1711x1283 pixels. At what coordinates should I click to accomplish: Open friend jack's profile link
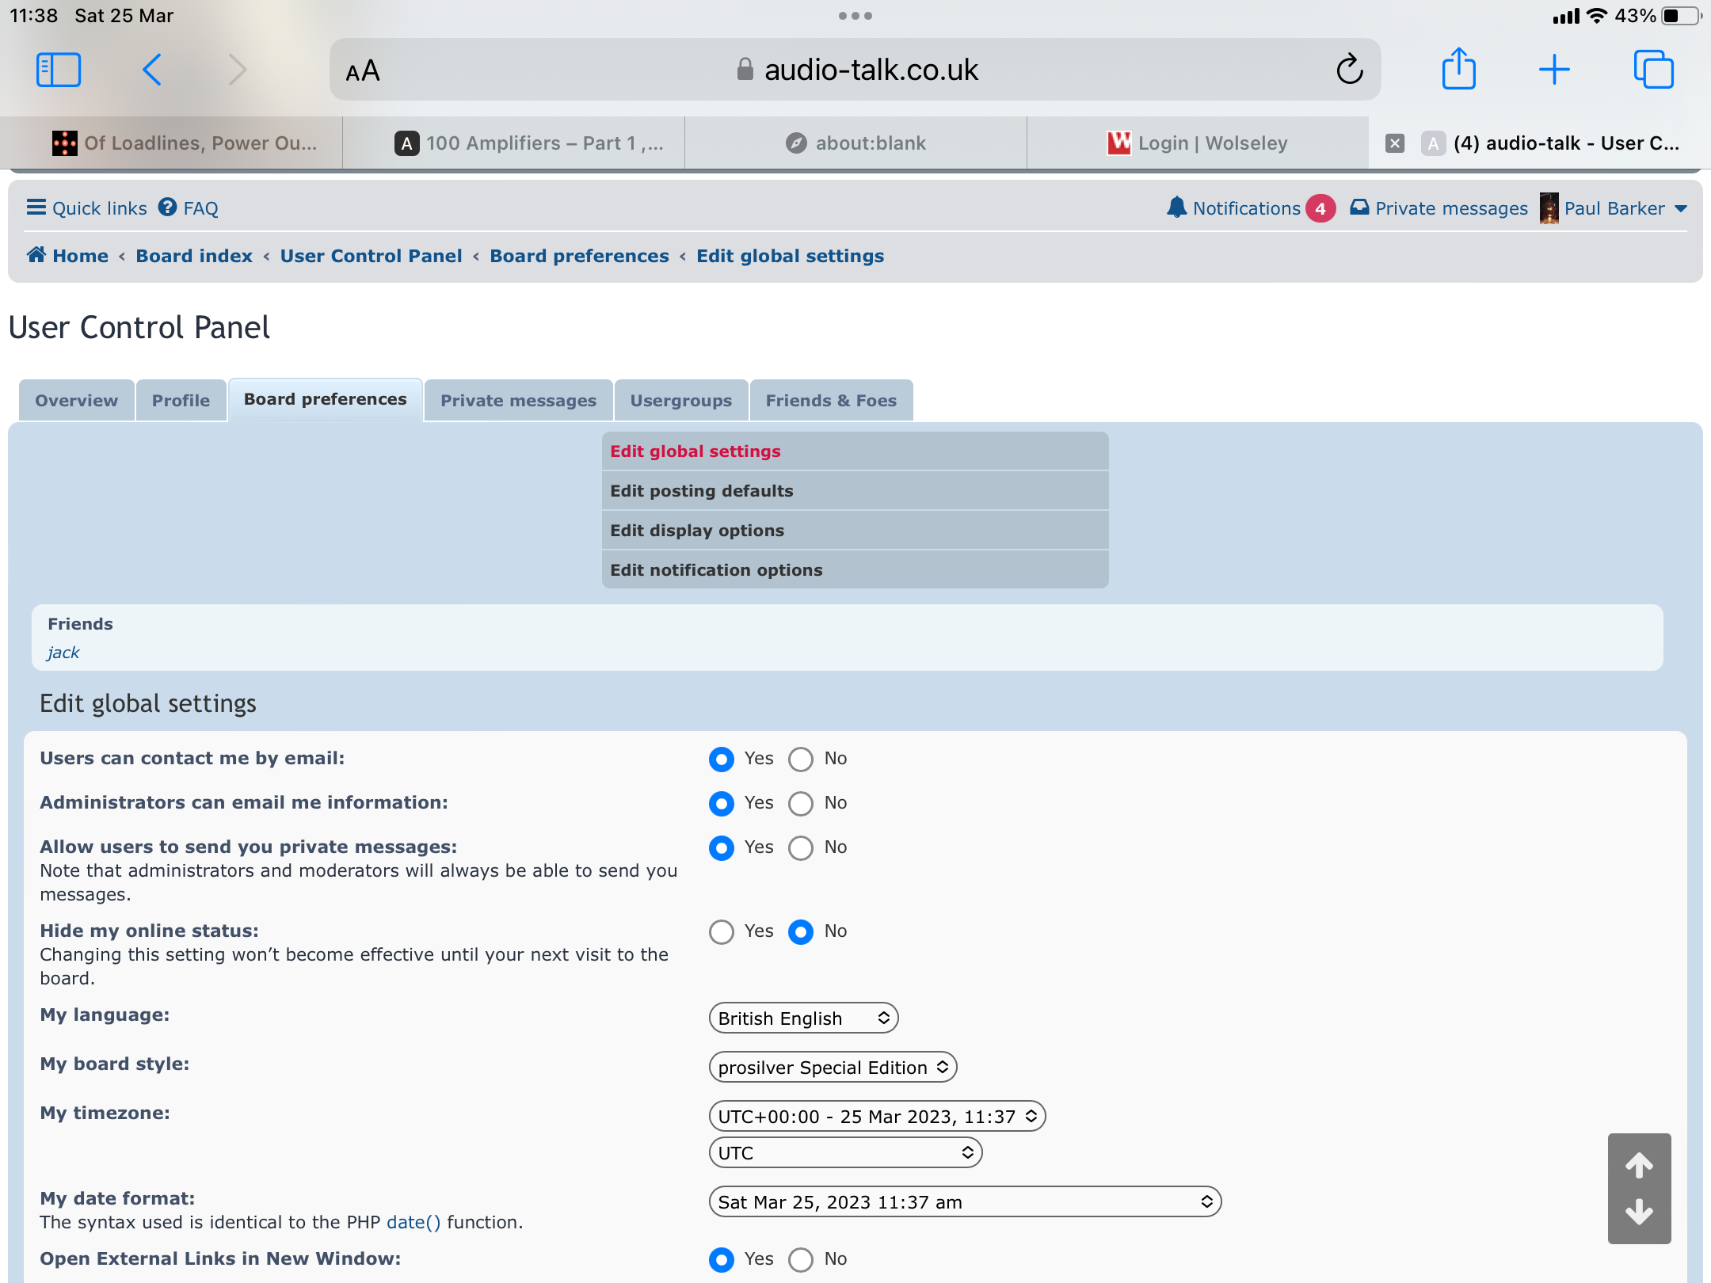coord(63,653)
